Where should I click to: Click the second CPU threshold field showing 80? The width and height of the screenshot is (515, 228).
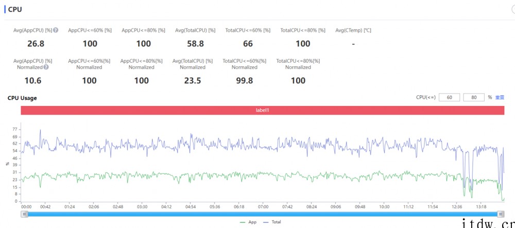[x=473, y=97]
